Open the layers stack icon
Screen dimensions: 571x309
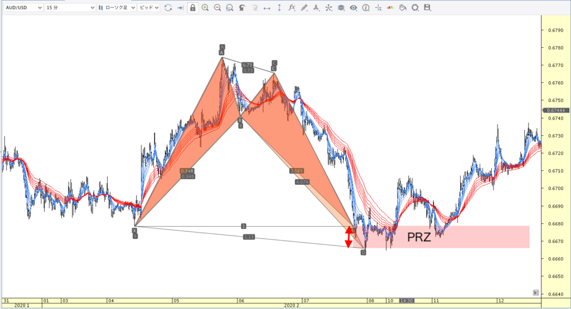tap(341, 8)
